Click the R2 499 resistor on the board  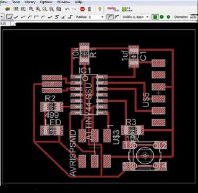[x=52, y=107]
